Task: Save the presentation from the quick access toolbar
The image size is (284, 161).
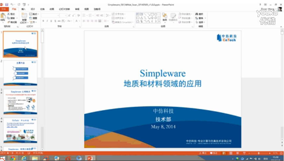Action: 7,5
